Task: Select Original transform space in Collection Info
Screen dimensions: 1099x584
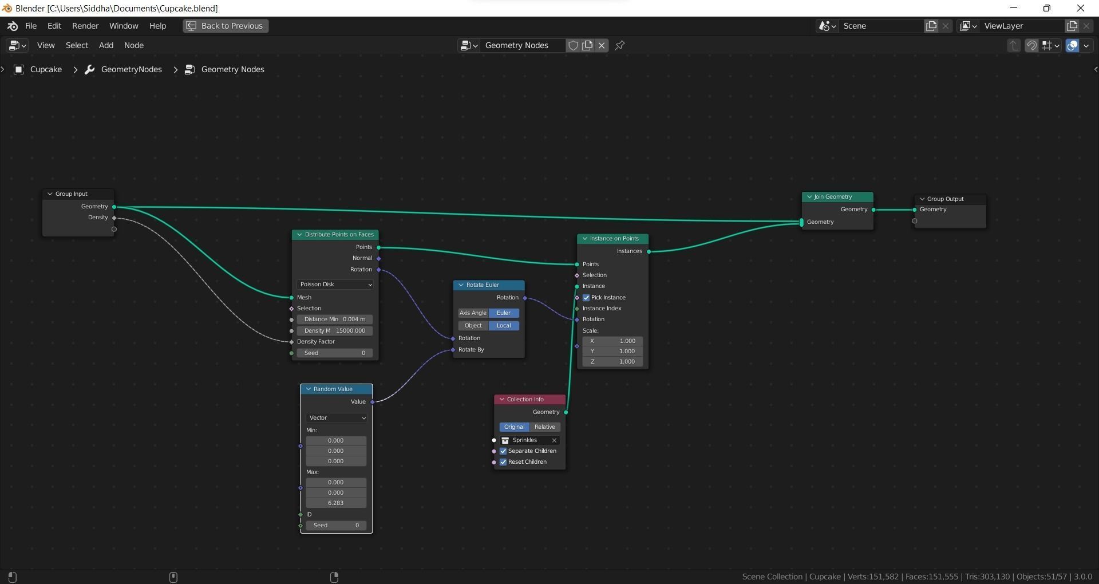Action: [x=514, y=427]
